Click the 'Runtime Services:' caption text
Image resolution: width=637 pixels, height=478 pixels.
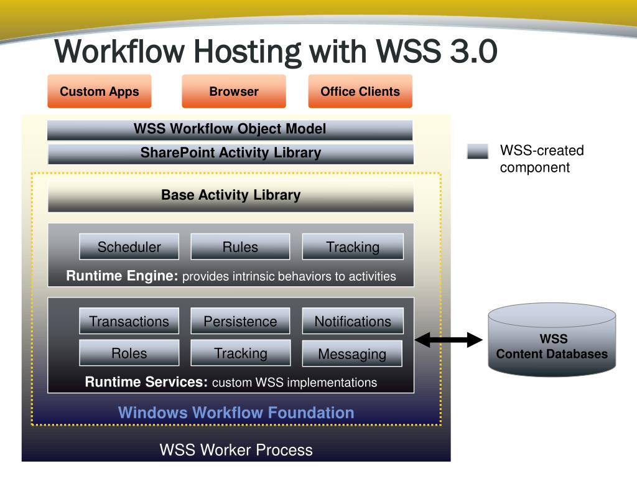coord(146,382)
